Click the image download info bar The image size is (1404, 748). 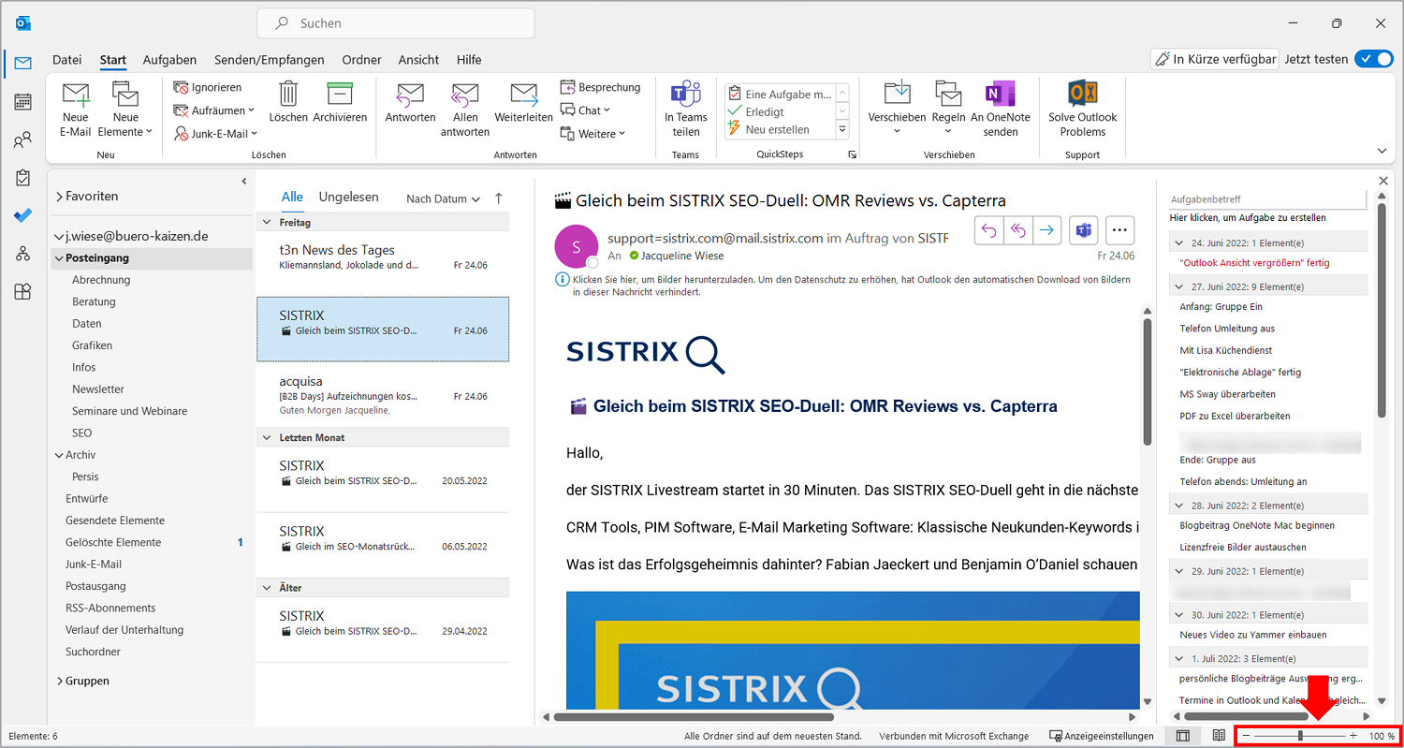click(x=844, y=286)
